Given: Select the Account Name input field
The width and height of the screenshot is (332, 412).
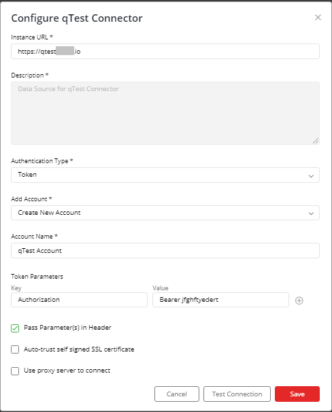Looking at the screenshot, I should tap(165, 250).
